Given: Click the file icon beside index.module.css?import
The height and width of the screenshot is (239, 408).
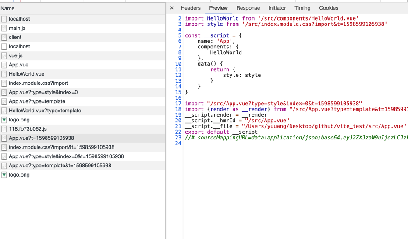Looking at the screenshot, I should (4, 83).
